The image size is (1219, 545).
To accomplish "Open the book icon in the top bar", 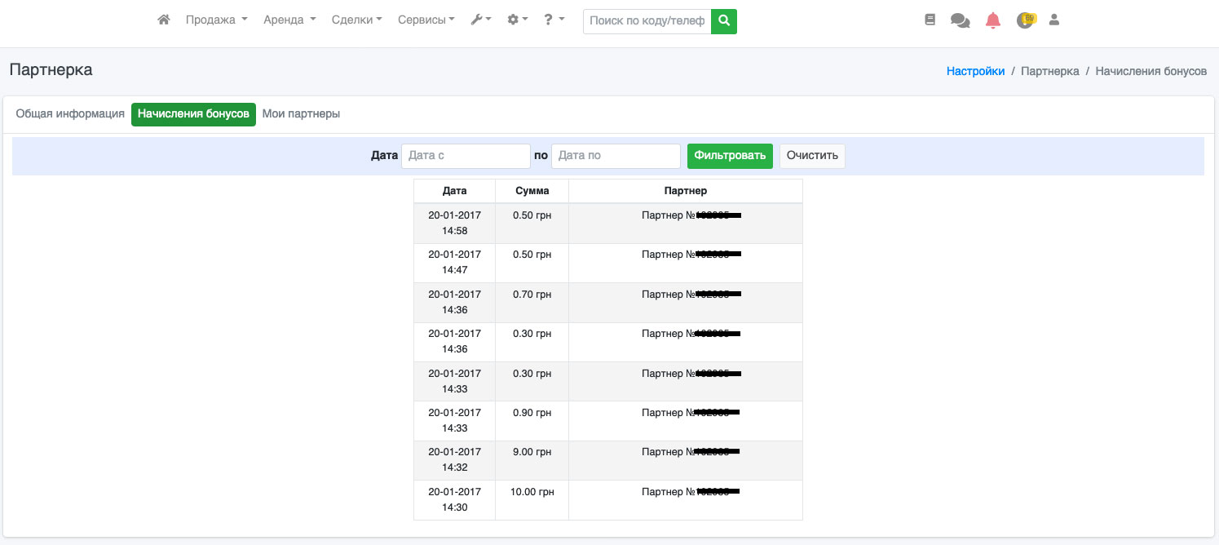I will point(930,20).
